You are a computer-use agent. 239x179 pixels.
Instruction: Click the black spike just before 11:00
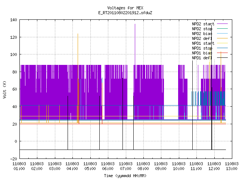[192, 105]
